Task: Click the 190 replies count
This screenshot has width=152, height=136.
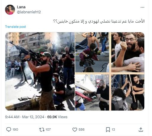Action: (15, 129)
